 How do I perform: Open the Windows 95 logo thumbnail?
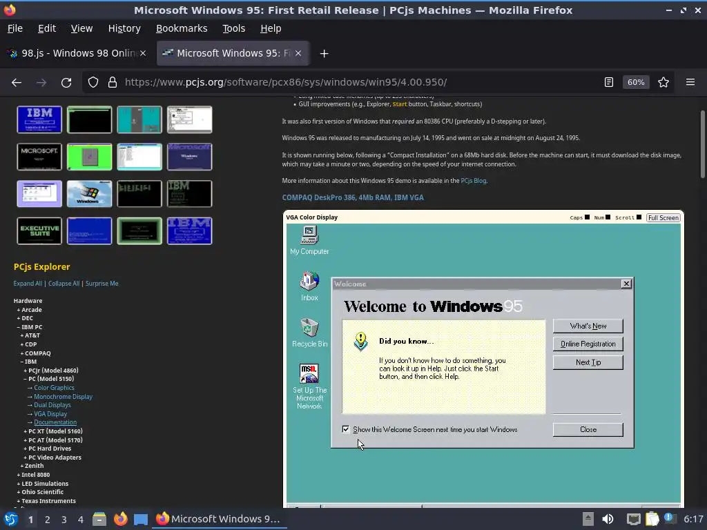pos(89,194)
